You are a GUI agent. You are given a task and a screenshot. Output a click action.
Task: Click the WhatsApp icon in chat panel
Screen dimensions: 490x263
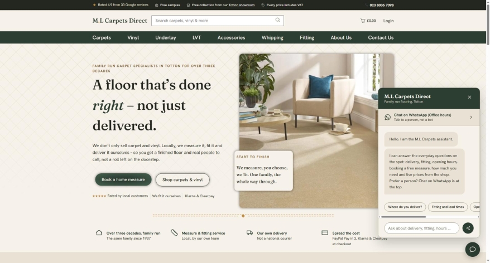(387, 118)
